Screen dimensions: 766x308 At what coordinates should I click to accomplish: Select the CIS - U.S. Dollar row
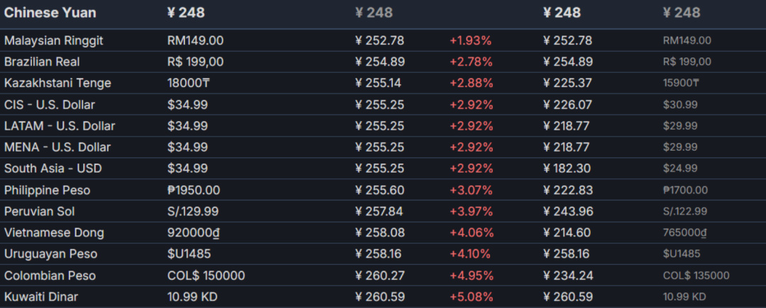coord(50,105)
